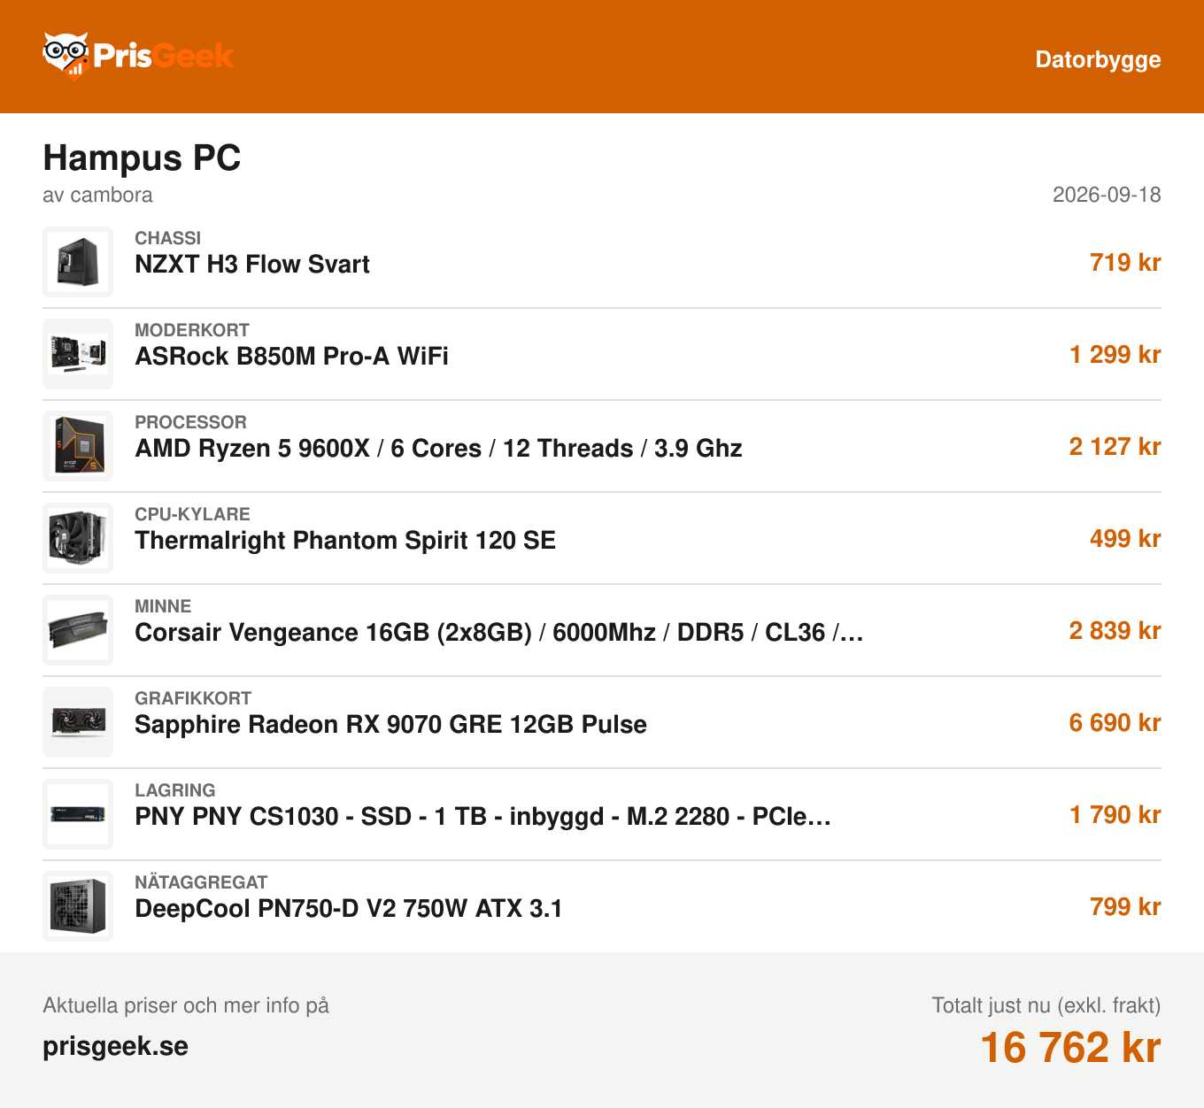This screenshot has height=1108, width=1204.
Task: Click the GRAFIKKORT category label
Action: click(193, 698)
